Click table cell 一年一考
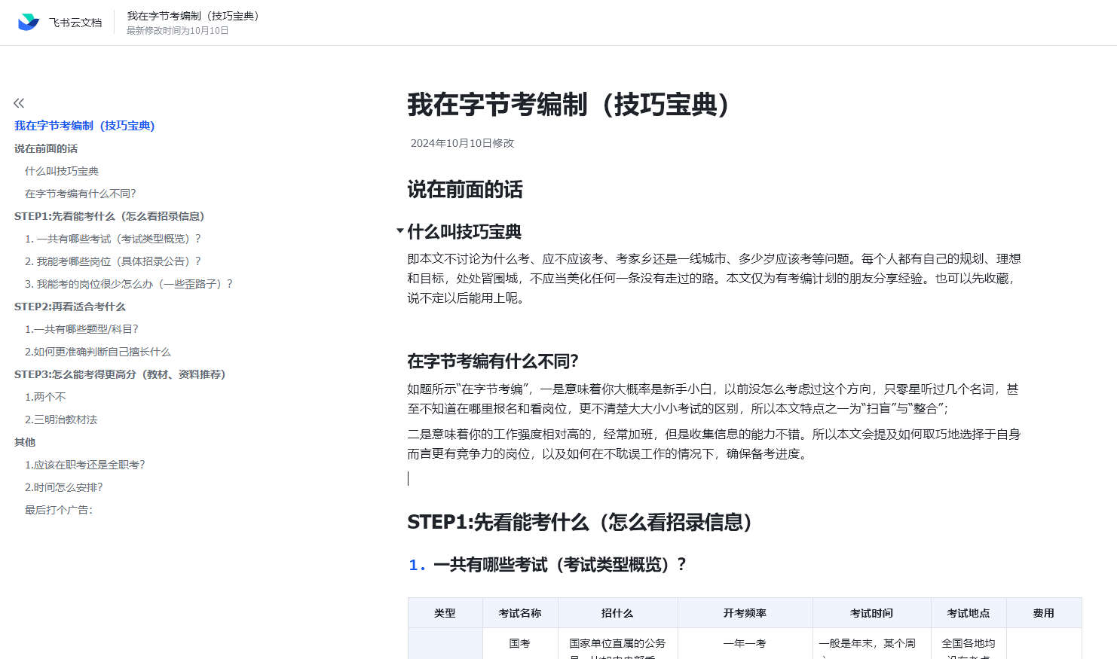1117x659 pixels. pos(745,643)
